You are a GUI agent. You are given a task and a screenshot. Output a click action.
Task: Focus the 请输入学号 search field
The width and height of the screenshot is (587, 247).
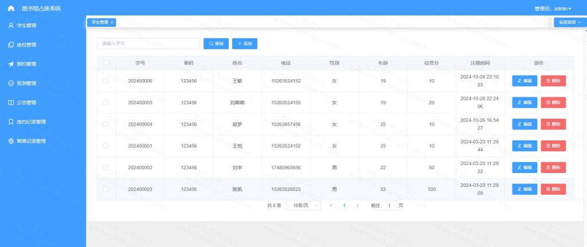(148, 44)
